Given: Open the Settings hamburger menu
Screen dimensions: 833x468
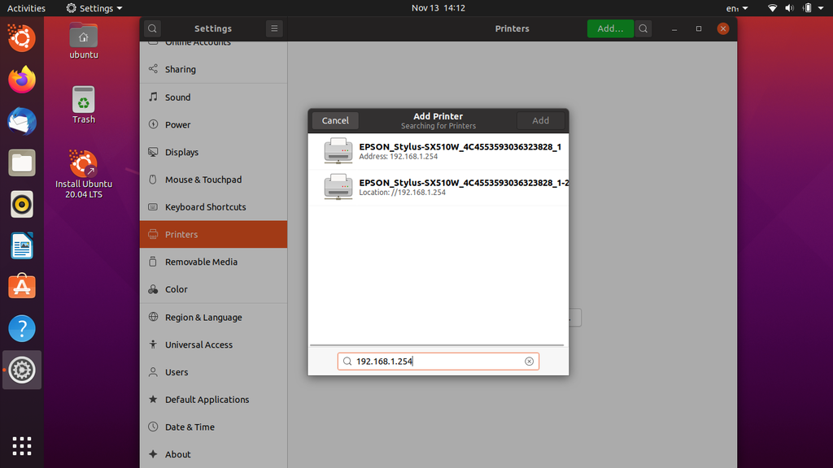Looking at the screenshot, I should 274,28.
